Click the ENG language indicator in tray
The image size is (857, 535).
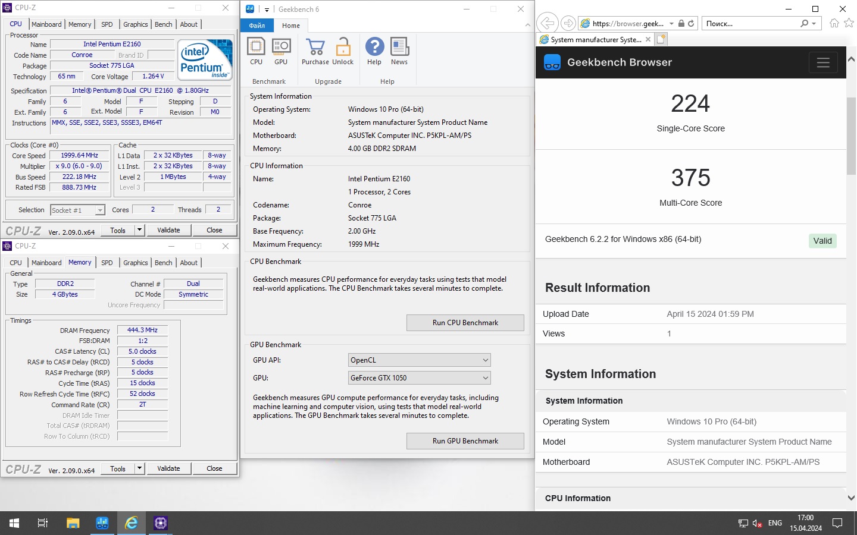point(775,523)
